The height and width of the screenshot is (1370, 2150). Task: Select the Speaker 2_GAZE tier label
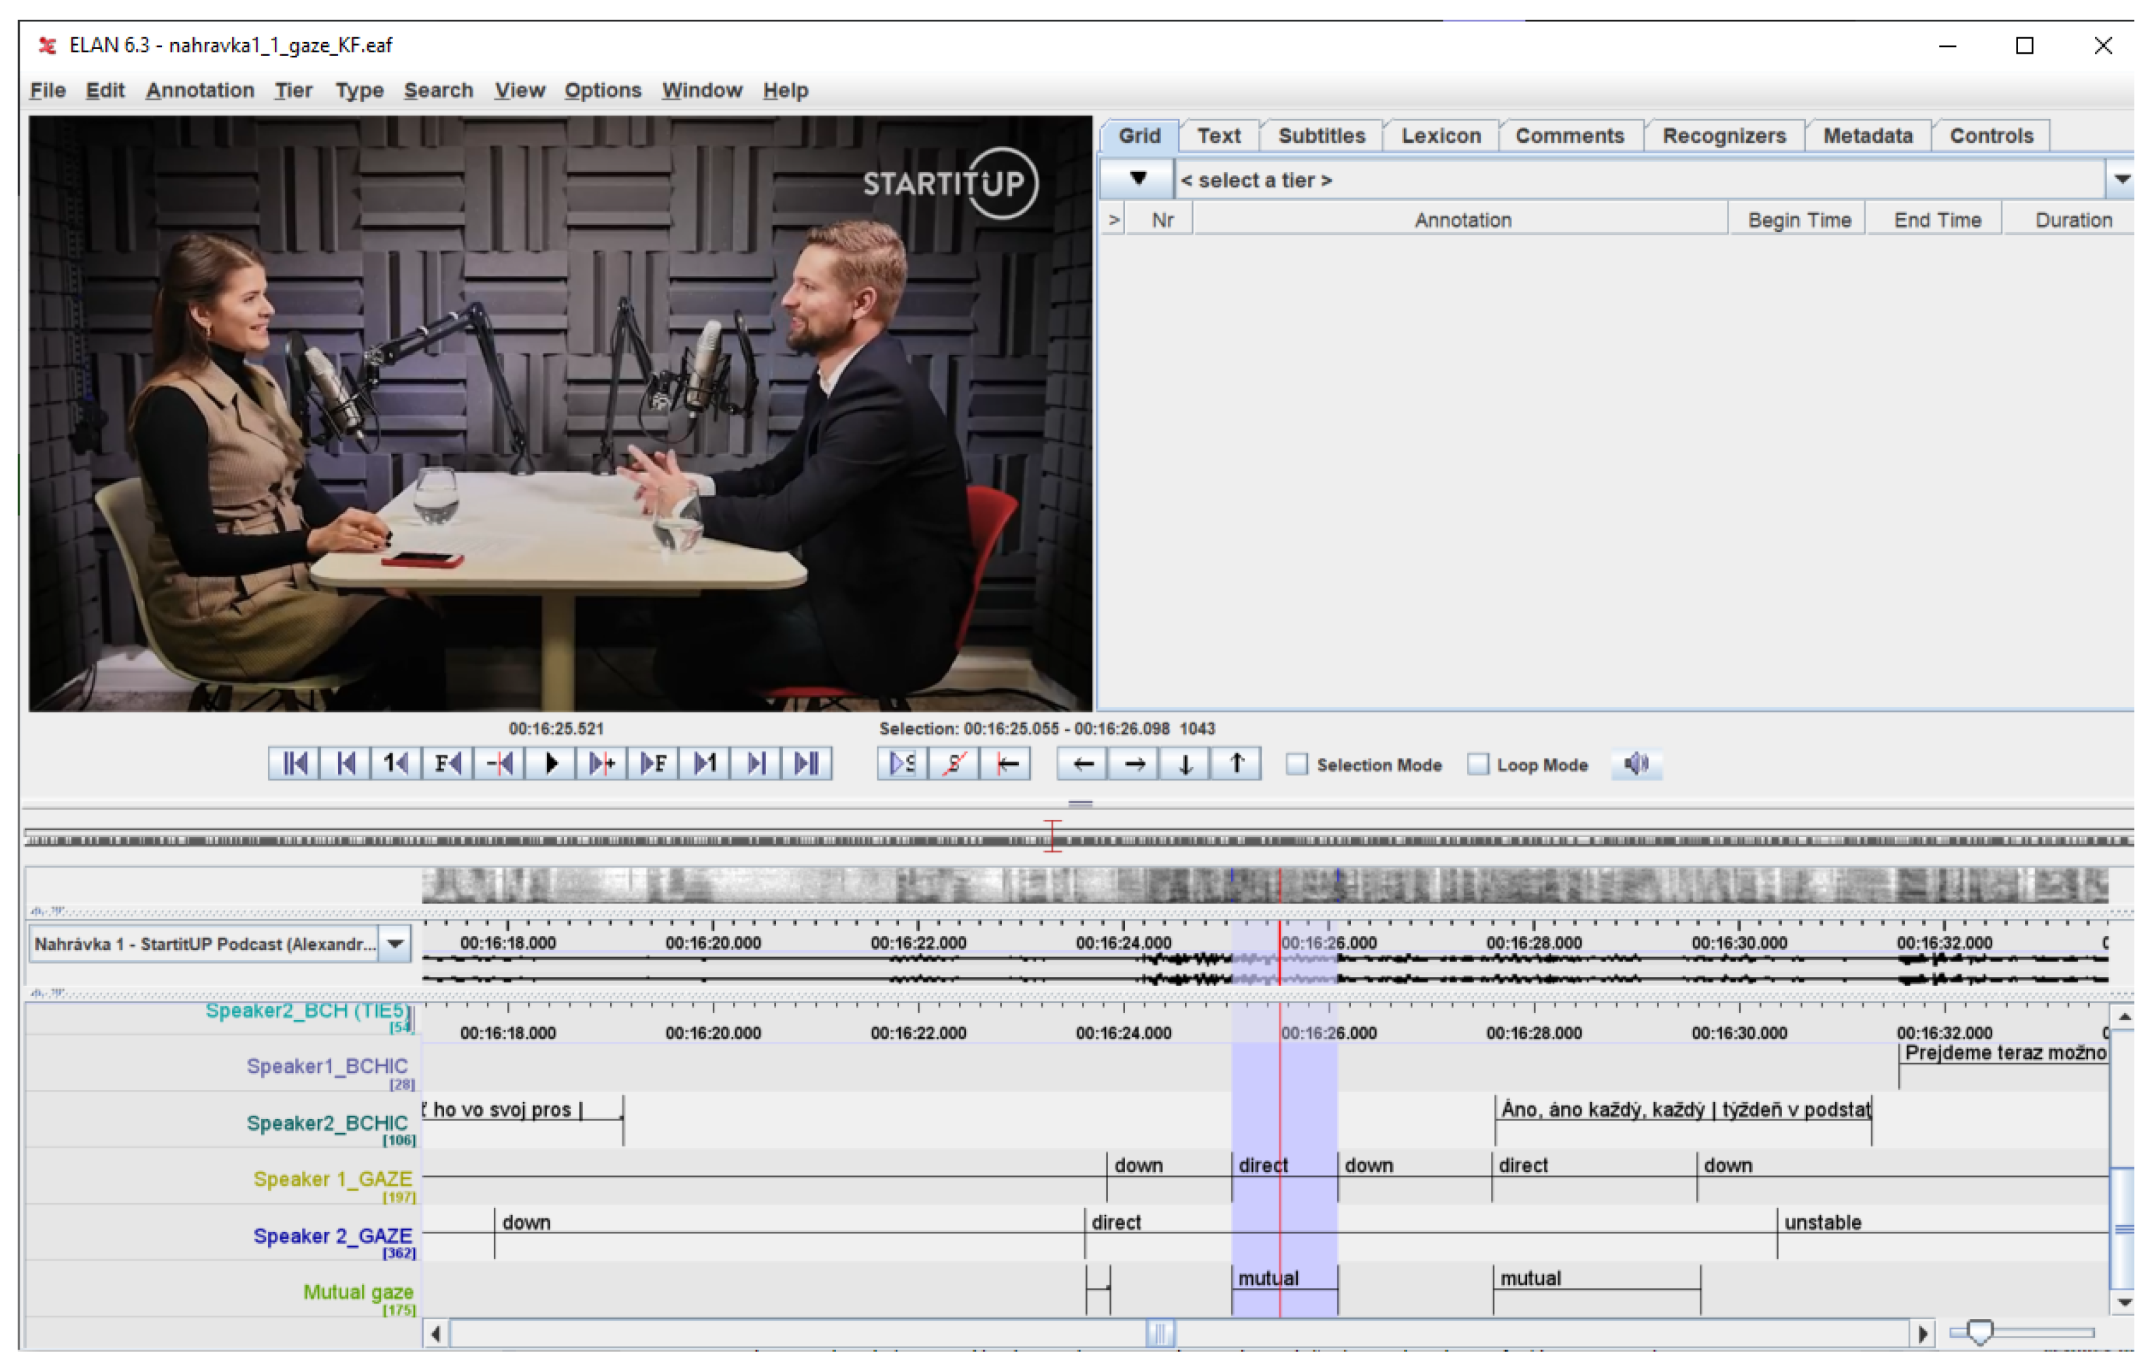pos(332,1236)
